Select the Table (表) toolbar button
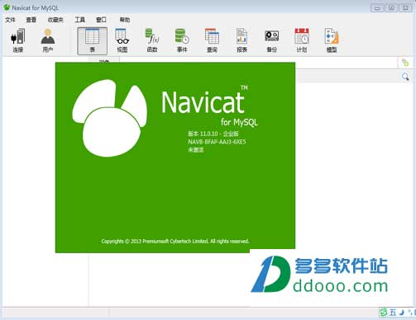Screen dimensions: 416x320 (x=93, y=40)
